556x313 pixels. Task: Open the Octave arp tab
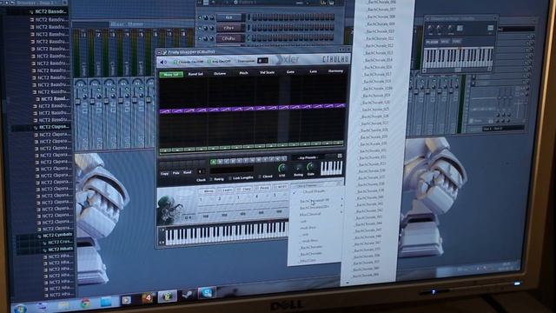[x=220, y=73]
